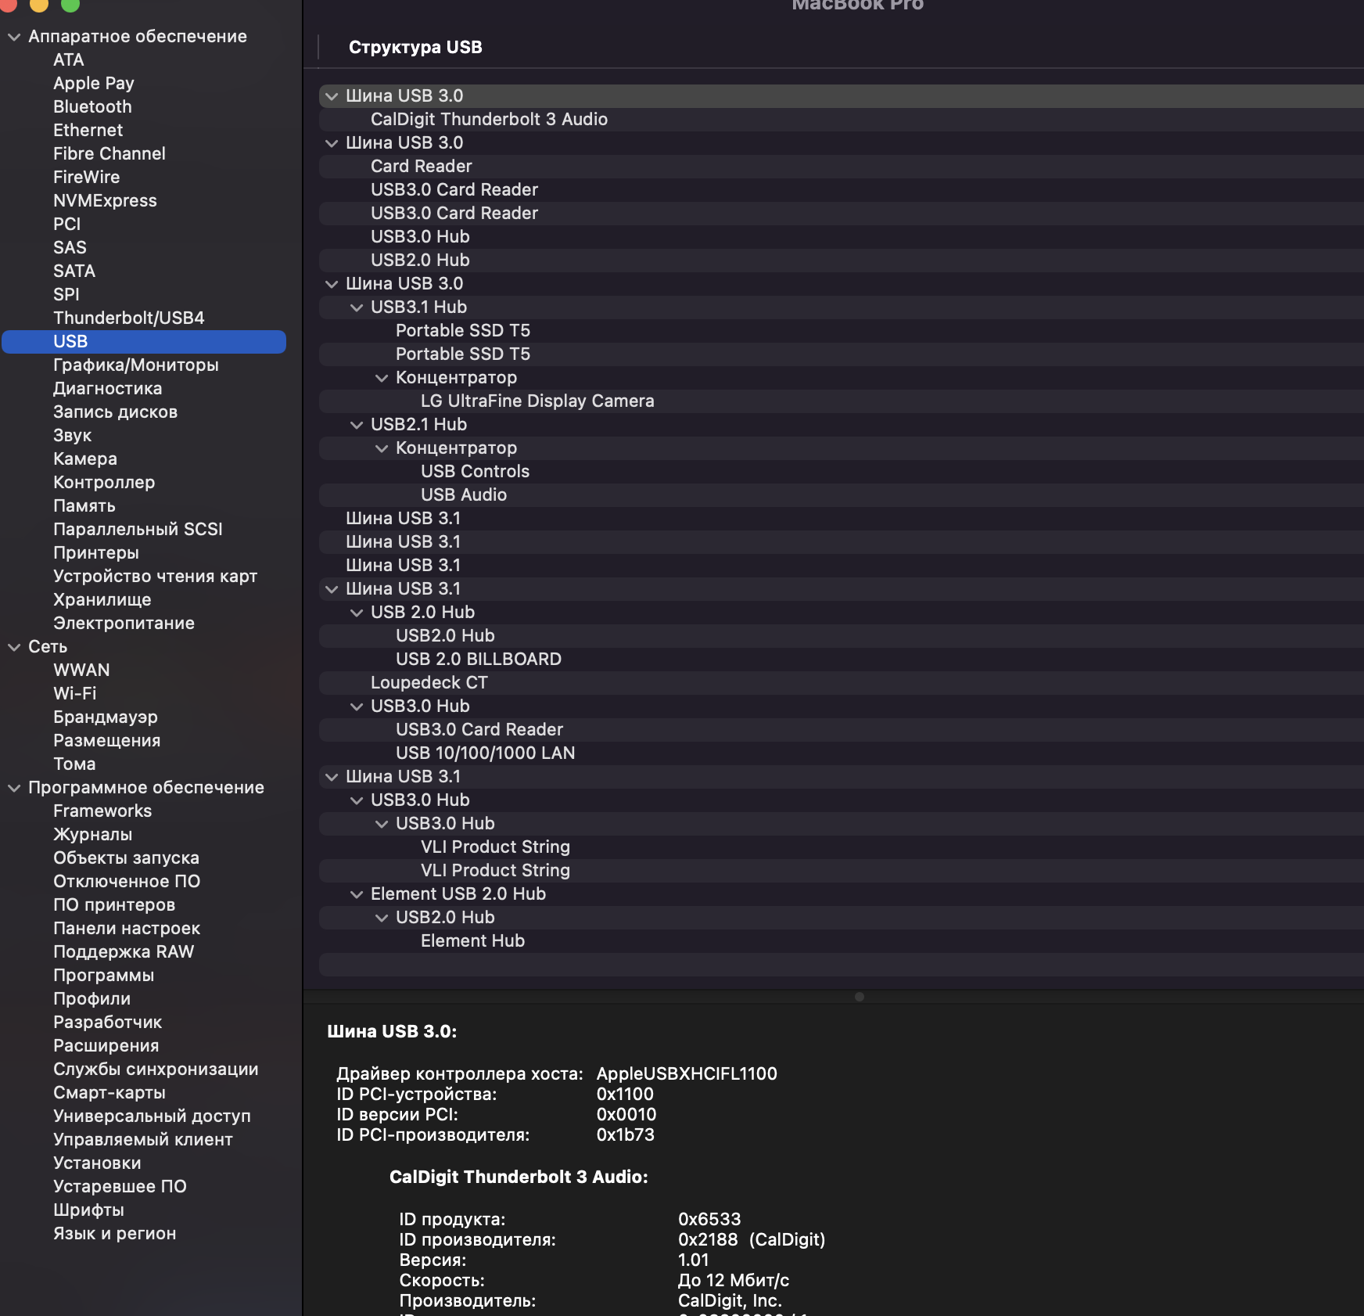This screenshot has width=1364, height=1316.
Task: Select NVMExpress in the sidebar
Action: pyautogui.click(x=105, y=200)
